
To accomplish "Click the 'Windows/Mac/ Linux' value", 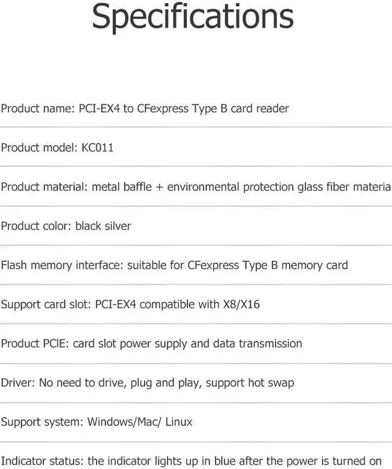I will (x=140, y=422).
